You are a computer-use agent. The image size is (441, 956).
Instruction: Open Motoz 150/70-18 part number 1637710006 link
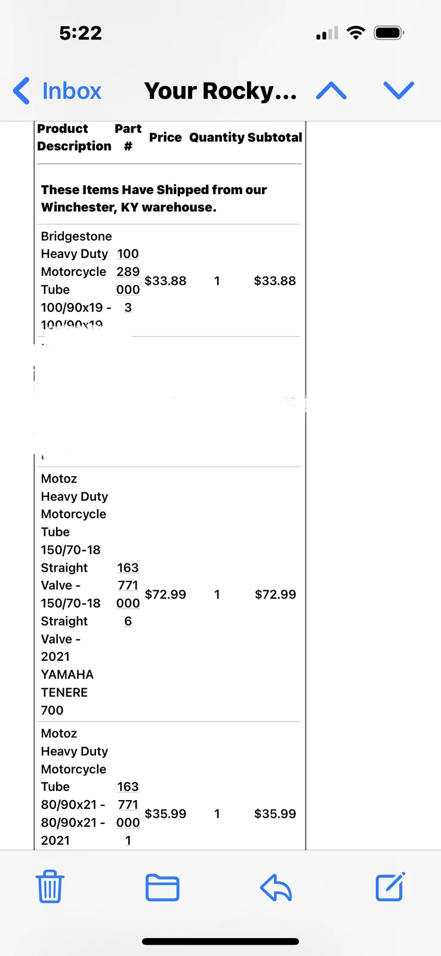[128, 594]
